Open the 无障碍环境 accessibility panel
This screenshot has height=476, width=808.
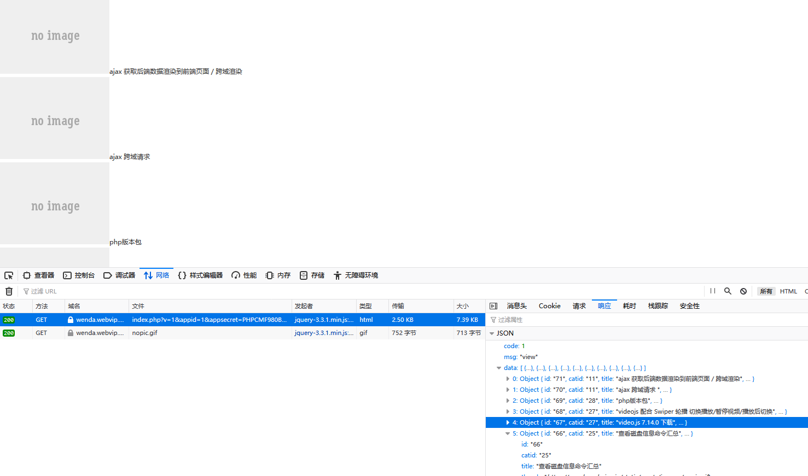point(356,275)
